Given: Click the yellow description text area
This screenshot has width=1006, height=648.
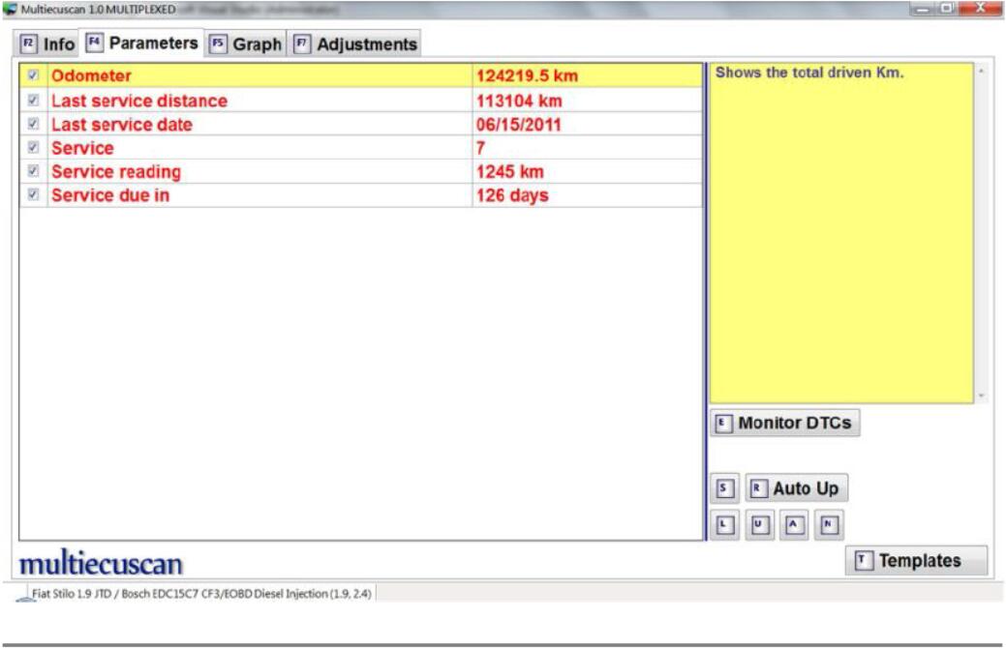Looking at the screenshot, I should coord(841,233).
